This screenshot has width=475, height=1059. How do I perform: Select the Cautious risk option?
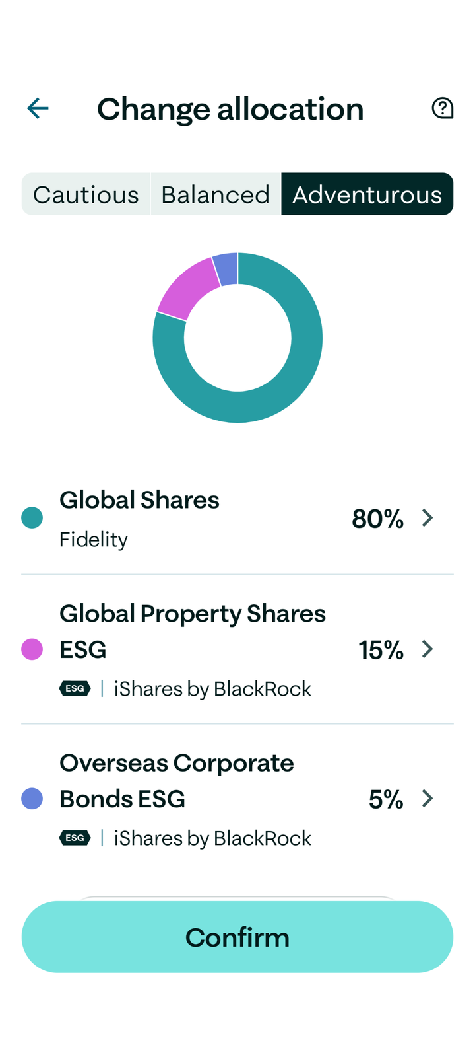tap(86, 195)
